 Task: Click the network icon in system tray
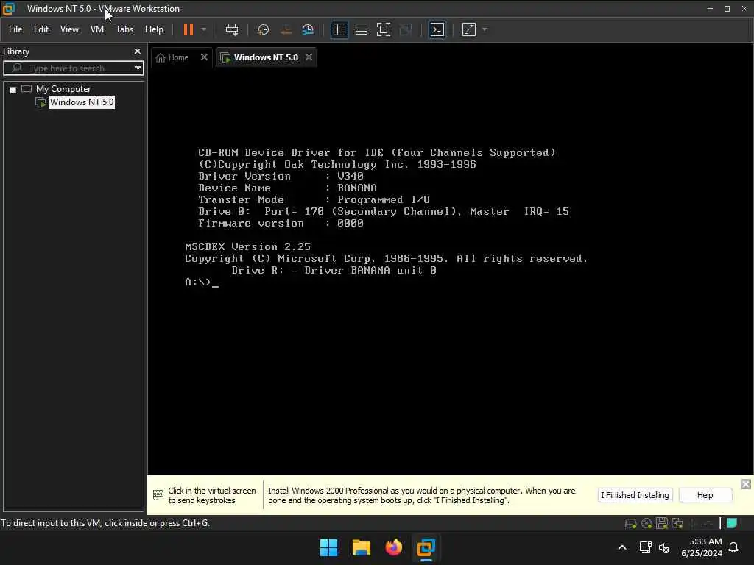(645, 547)
